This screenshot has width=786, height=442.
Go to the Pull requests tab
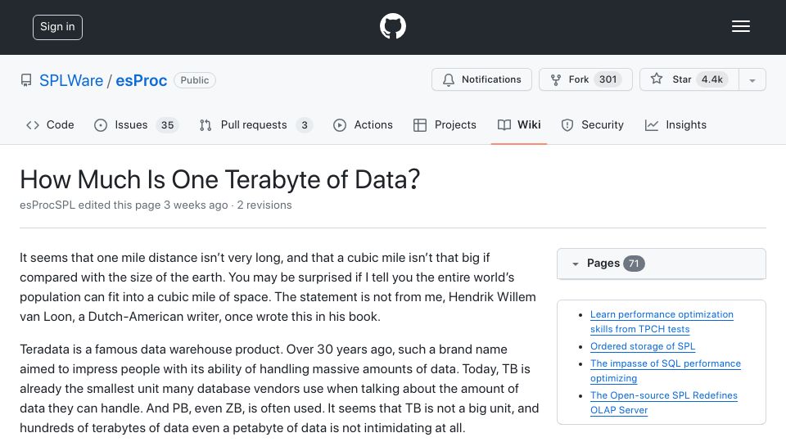pyautogui.click(x=255, y=124)
